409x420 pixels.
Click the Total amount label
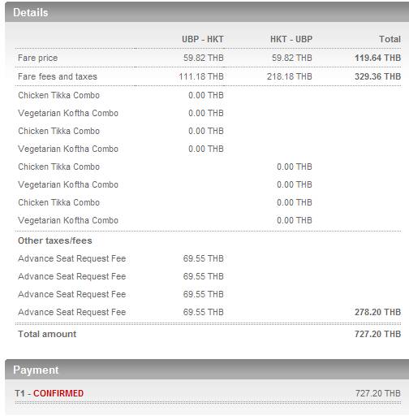click(47, 334)
